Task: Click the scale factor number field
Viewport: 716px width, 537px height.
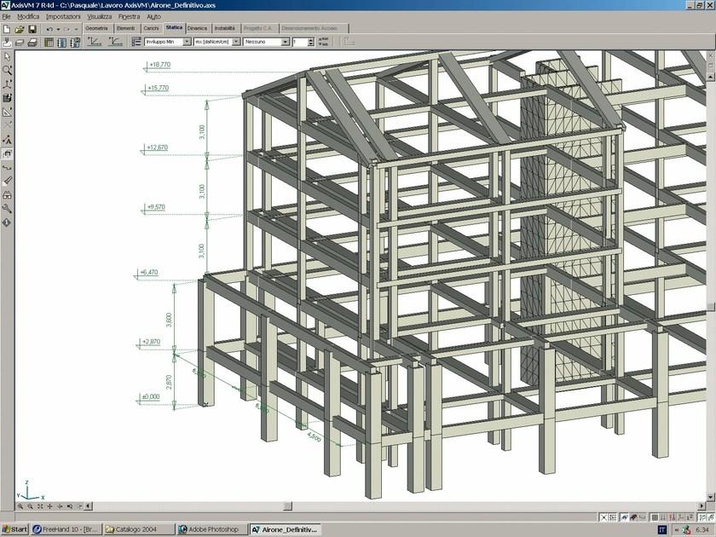Action: point(303,41)
